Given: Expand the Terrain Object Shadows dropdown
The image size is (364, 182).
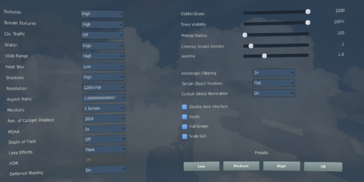Looking at the screenshot, I should tap(274, 83).
